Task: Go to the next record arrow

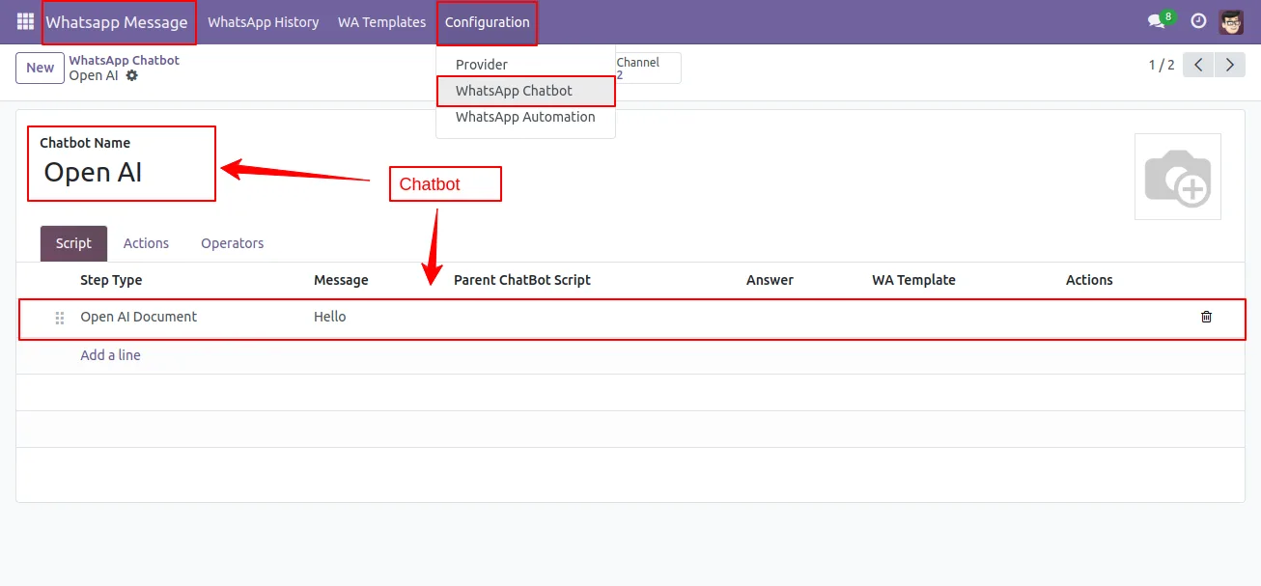Action: click(x=1229, y=65)
